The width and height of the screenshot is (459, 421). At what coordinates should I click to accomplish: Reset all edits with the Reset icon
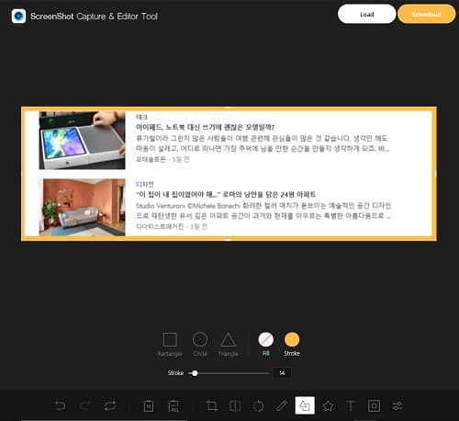point(110,405)
